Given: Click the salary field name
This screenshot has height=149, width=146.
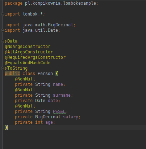Looking at the screenshot, I should 71,117.
